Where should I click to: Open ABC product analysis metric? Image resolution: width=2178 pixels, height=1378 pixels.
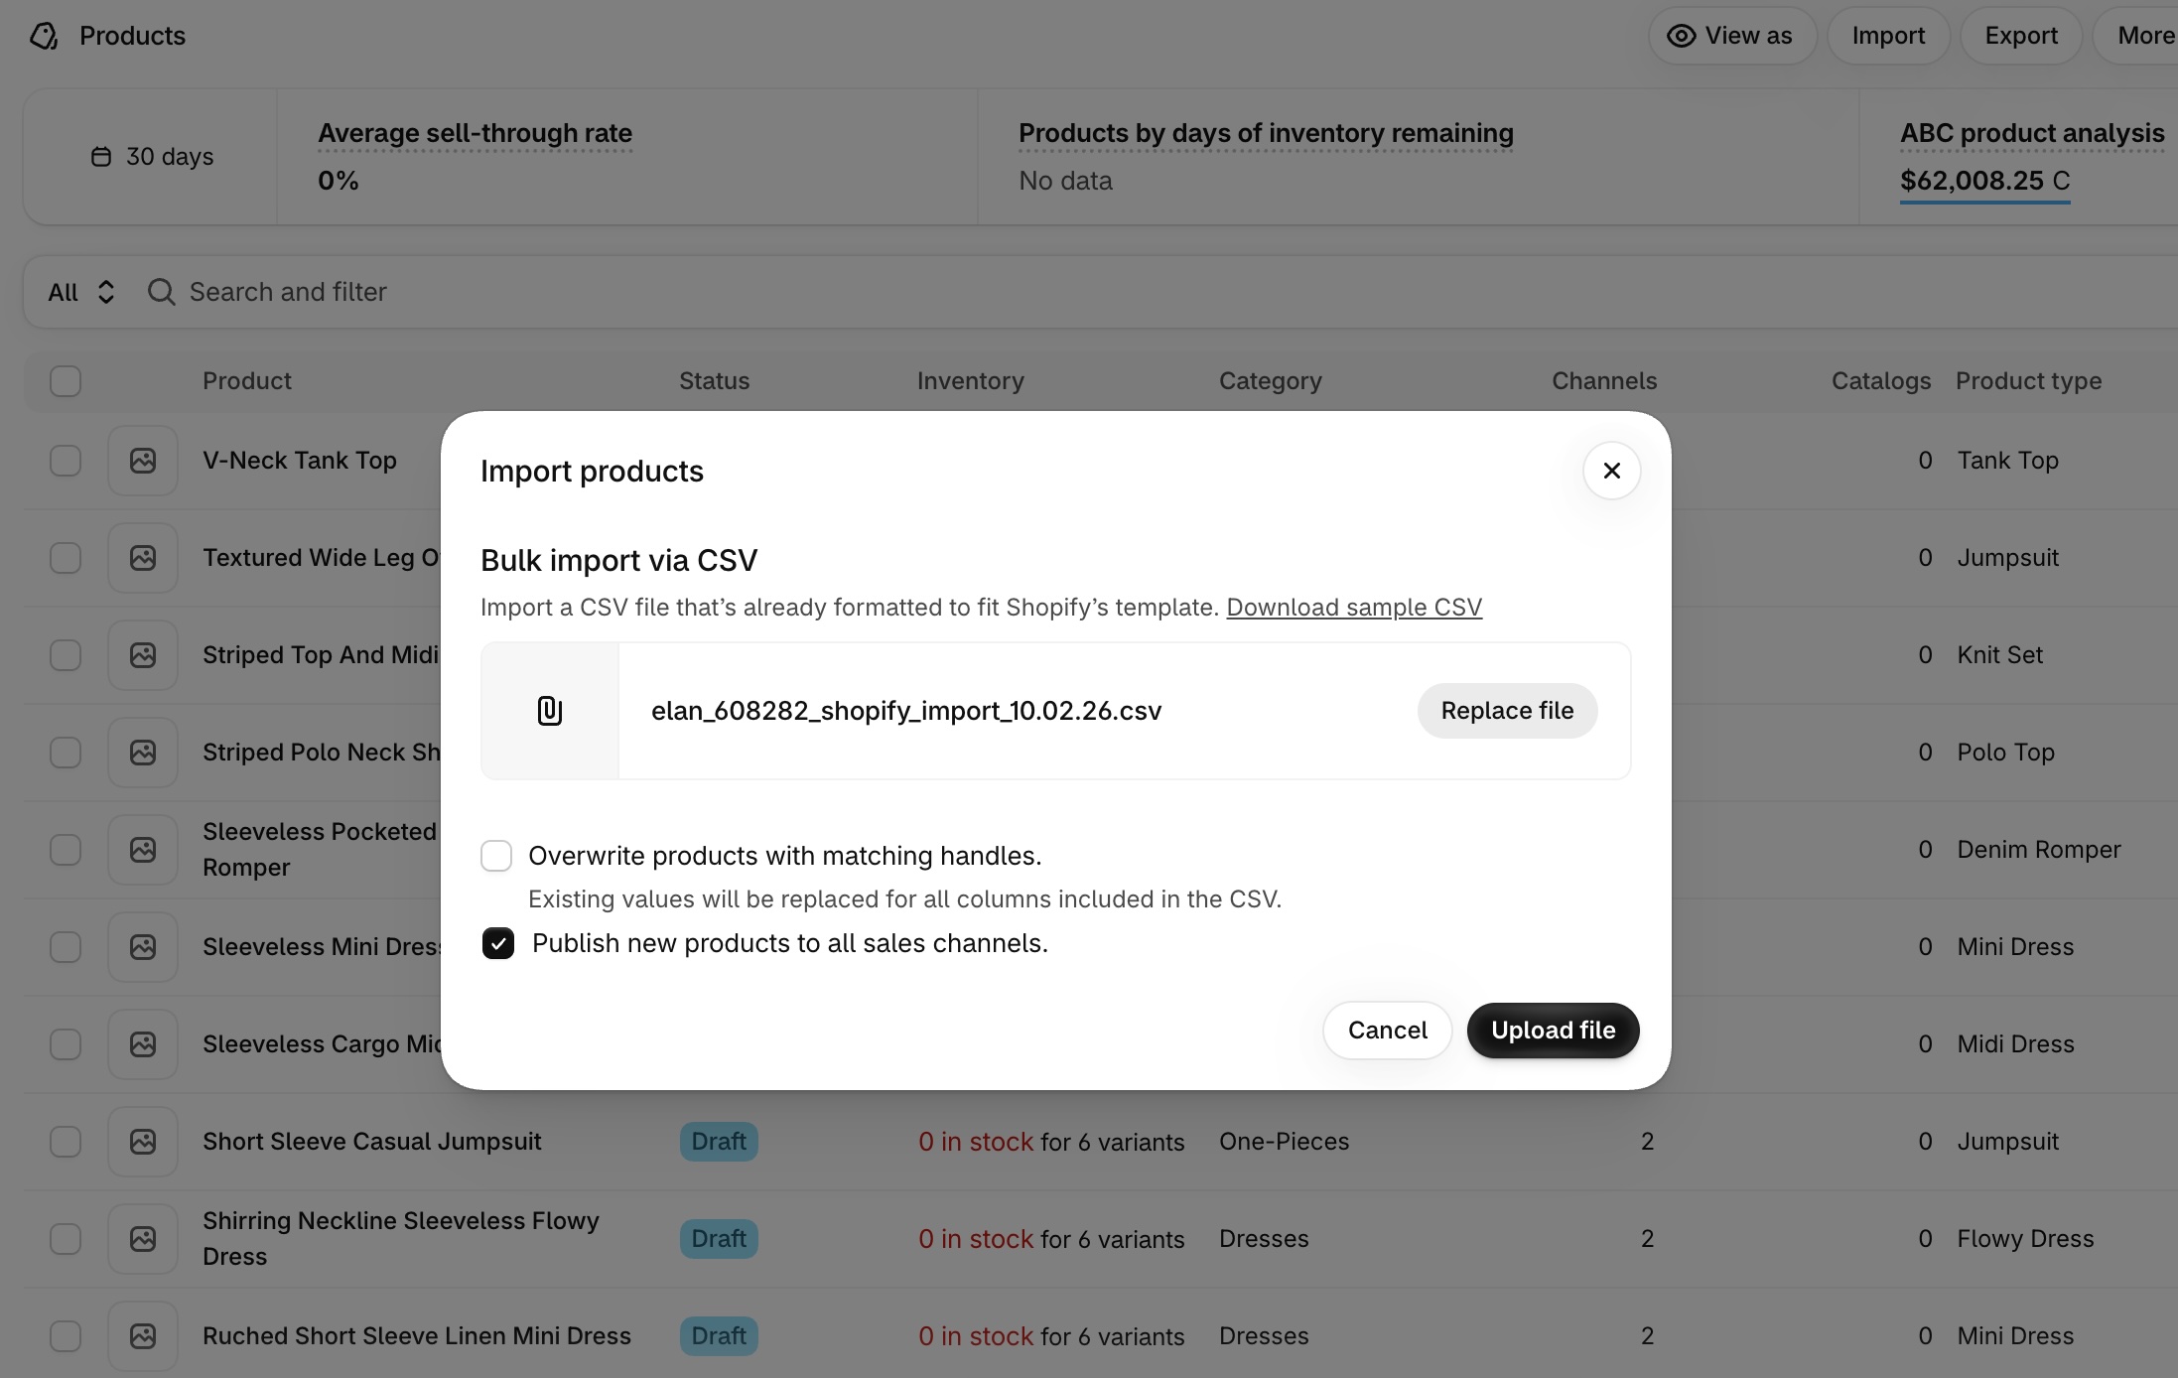[x=2032, y=133]
